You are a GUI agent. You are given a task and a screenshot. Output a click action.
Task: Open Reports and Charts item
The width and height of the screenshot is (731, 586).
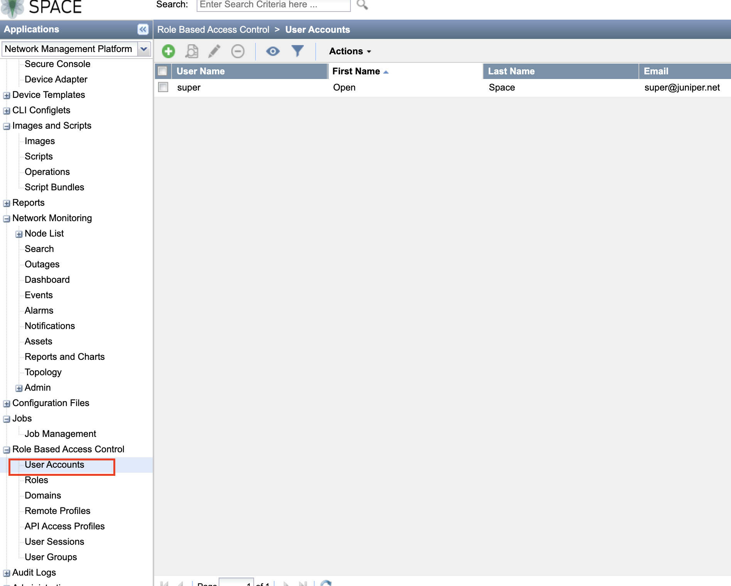pos(65,357)
